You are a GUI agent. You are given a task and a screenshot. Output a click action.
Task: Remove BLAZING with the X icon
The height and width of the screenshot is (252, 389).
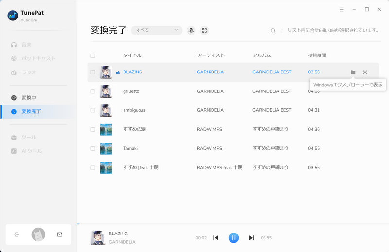[365, 72]
